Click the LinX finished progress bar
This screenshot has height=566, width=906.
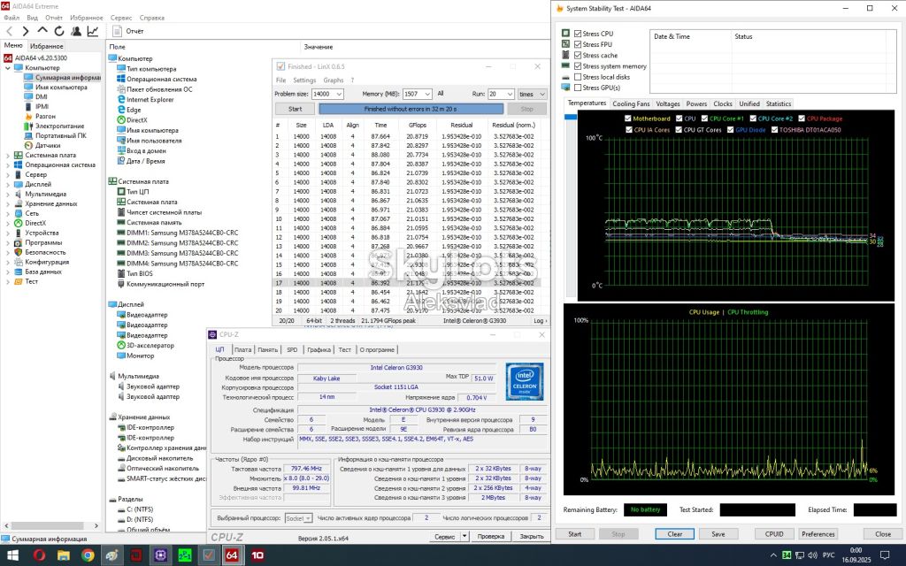tap(411, 109)
